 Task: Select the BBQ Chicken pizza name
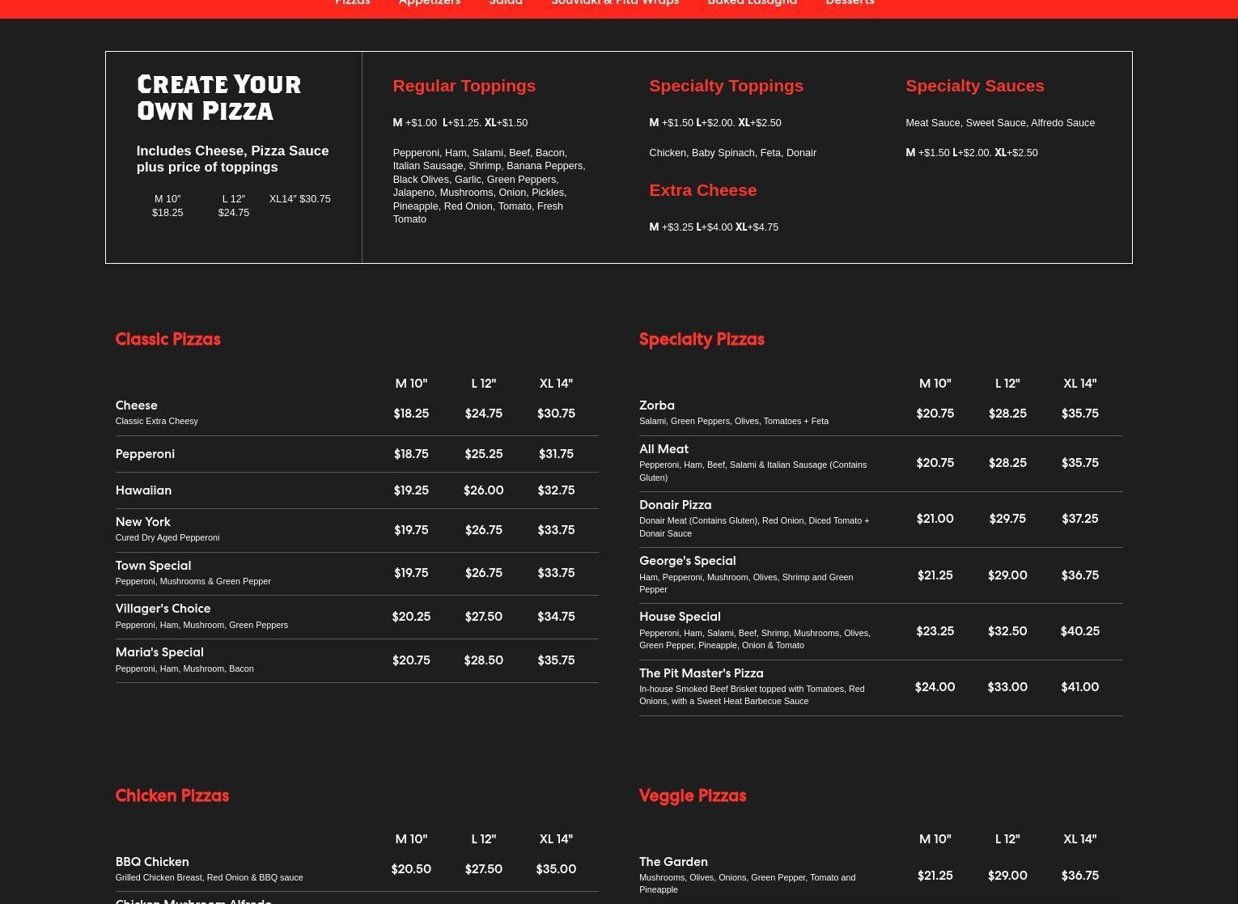coord(152,862)
